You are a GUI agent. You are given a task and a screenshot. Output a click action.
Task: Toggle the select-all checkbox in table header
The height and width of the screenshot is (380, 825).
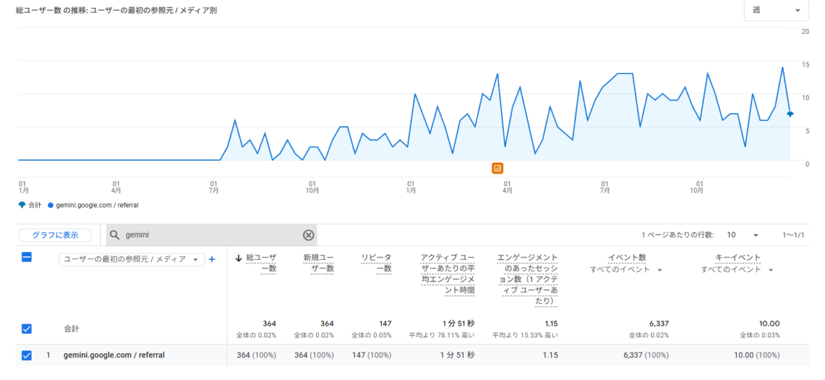coord(27,258)
